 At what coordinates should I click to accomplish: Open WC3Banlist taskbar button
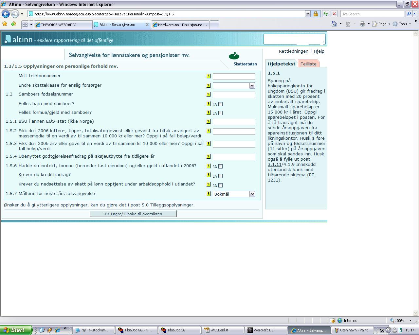coord(223,330)
